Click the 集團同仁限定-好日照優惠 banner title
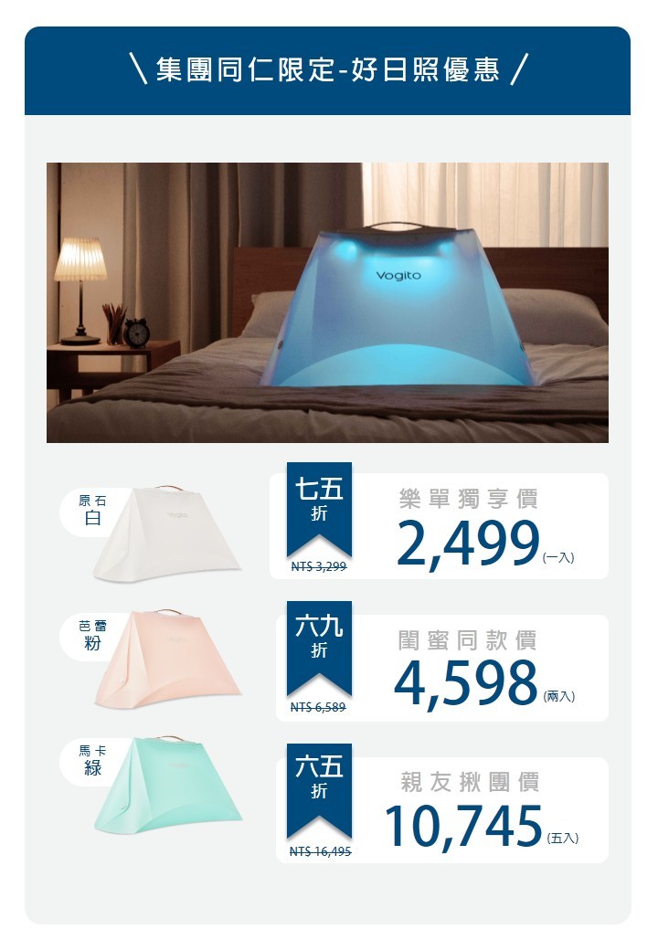 328,69
